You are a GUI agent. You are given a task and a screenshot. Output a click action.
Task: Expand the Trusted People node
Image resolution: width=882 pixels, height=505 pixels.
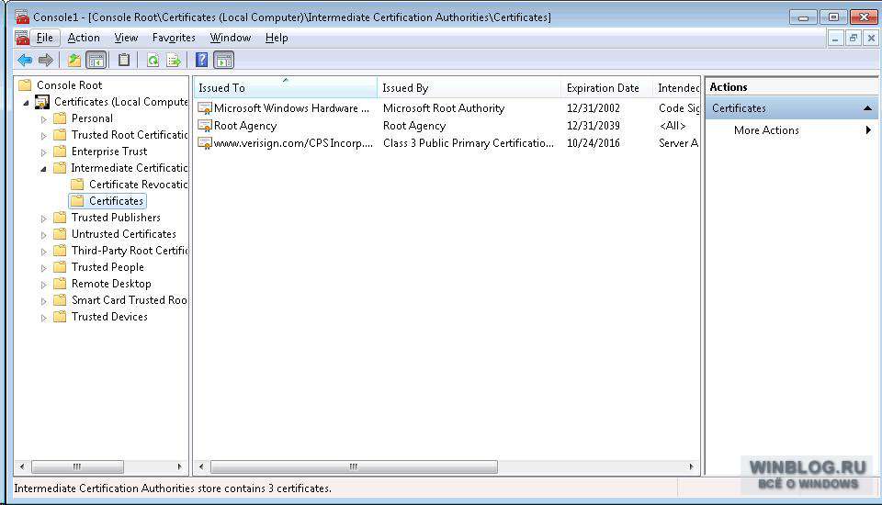click(x=44, y=268)
